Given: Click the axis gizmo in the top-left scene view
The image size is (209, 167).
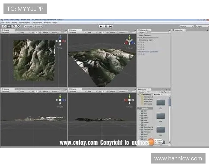Looking at the screenshot, I should [61, 41].
